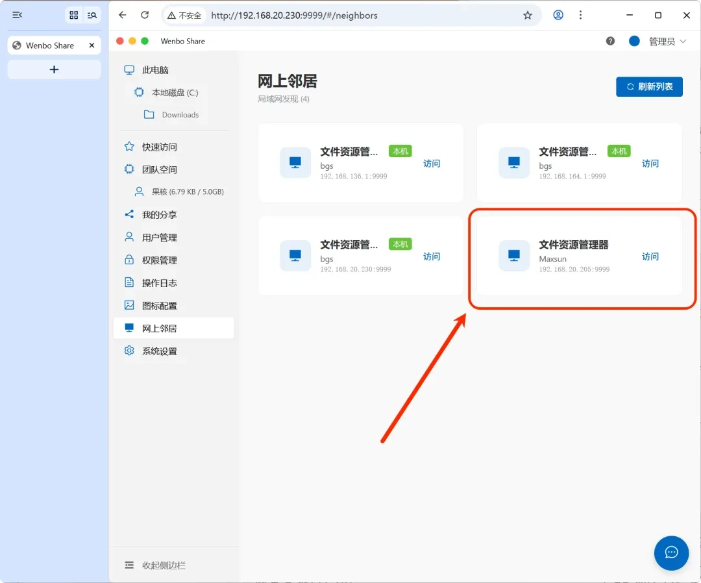Viewport: 701px width, 583px height.
Task: Click 本机 badge on 192.168.20.230 card
Action: [x=400, y=244]
